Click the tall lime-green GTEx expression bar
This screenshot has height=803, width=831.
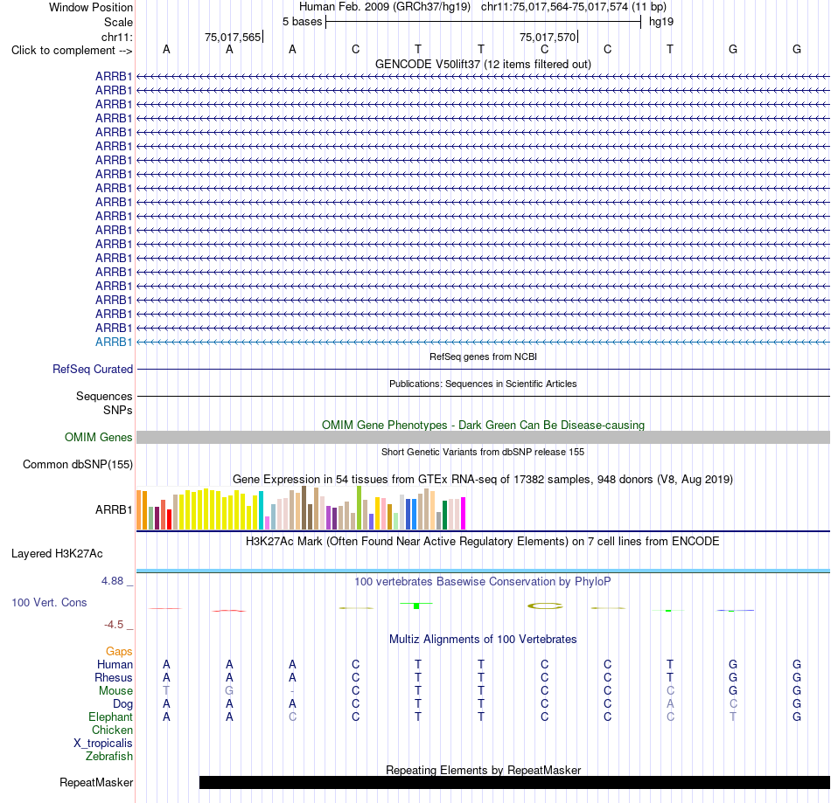click(359, 509)
